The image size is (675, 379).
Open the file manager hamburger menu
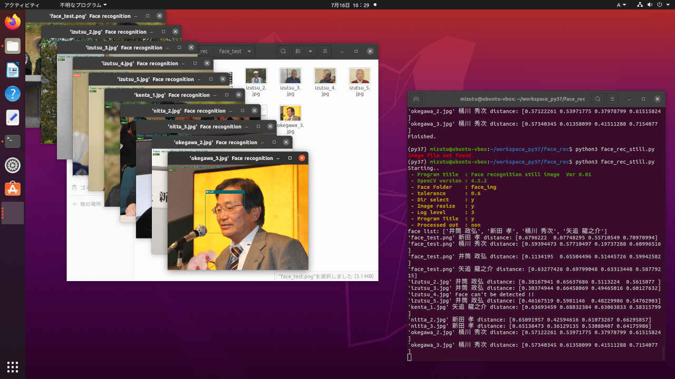pyautogui.click(x=325, y=51)
